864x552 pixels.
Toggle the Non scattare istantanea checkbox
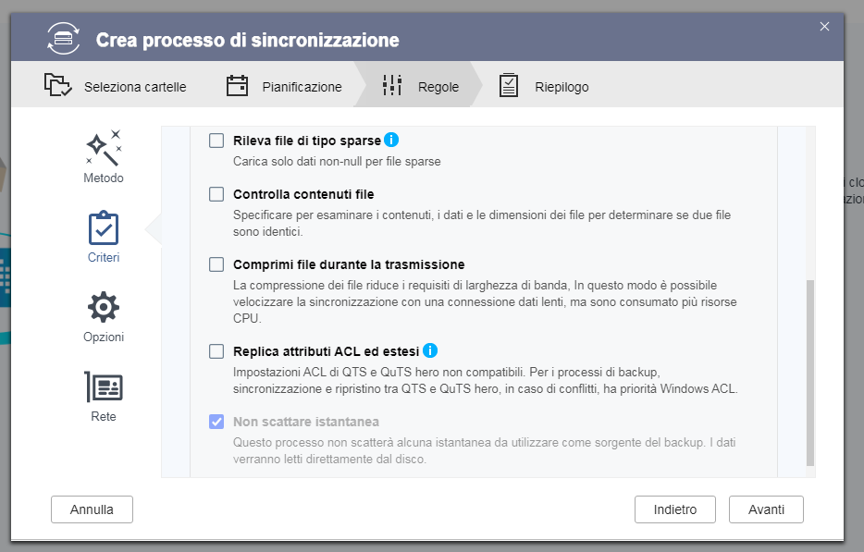(x=216, y=422)
